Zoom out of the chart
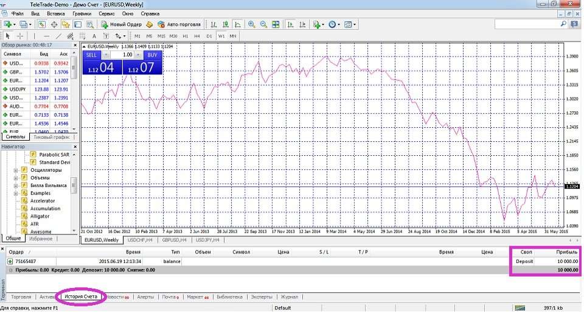This screenshot has width=584, height=313. click(x=263, y=24)
